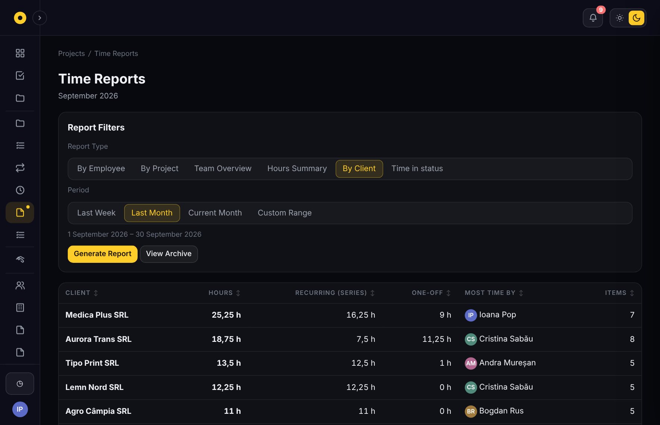Select By Client report type
Viewport: 660px width, 425px height.
[x=359, y=169]
